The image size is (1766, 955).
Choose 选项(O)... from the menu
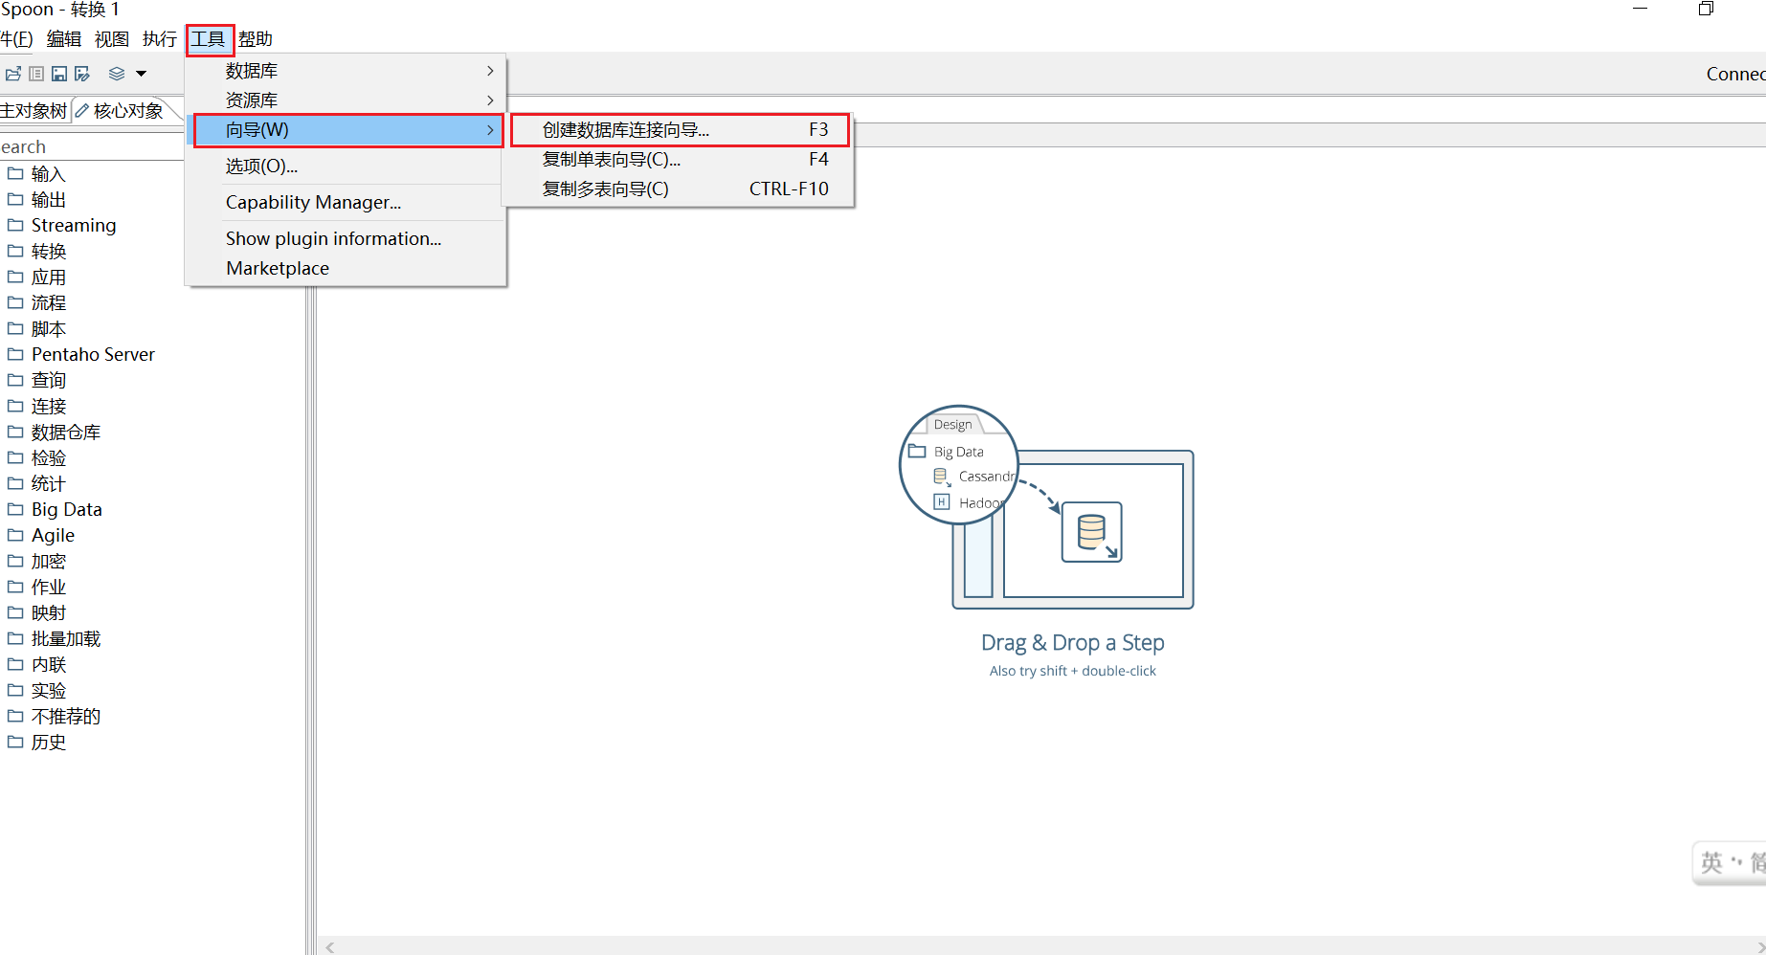click(x=346, y=167)
